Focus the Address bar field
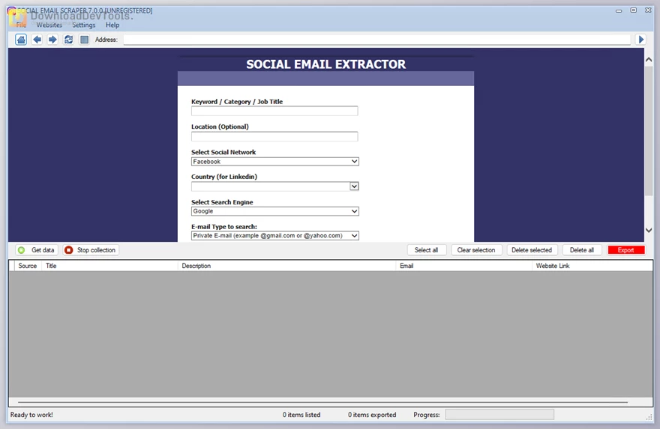 click(x=376, y=40)
